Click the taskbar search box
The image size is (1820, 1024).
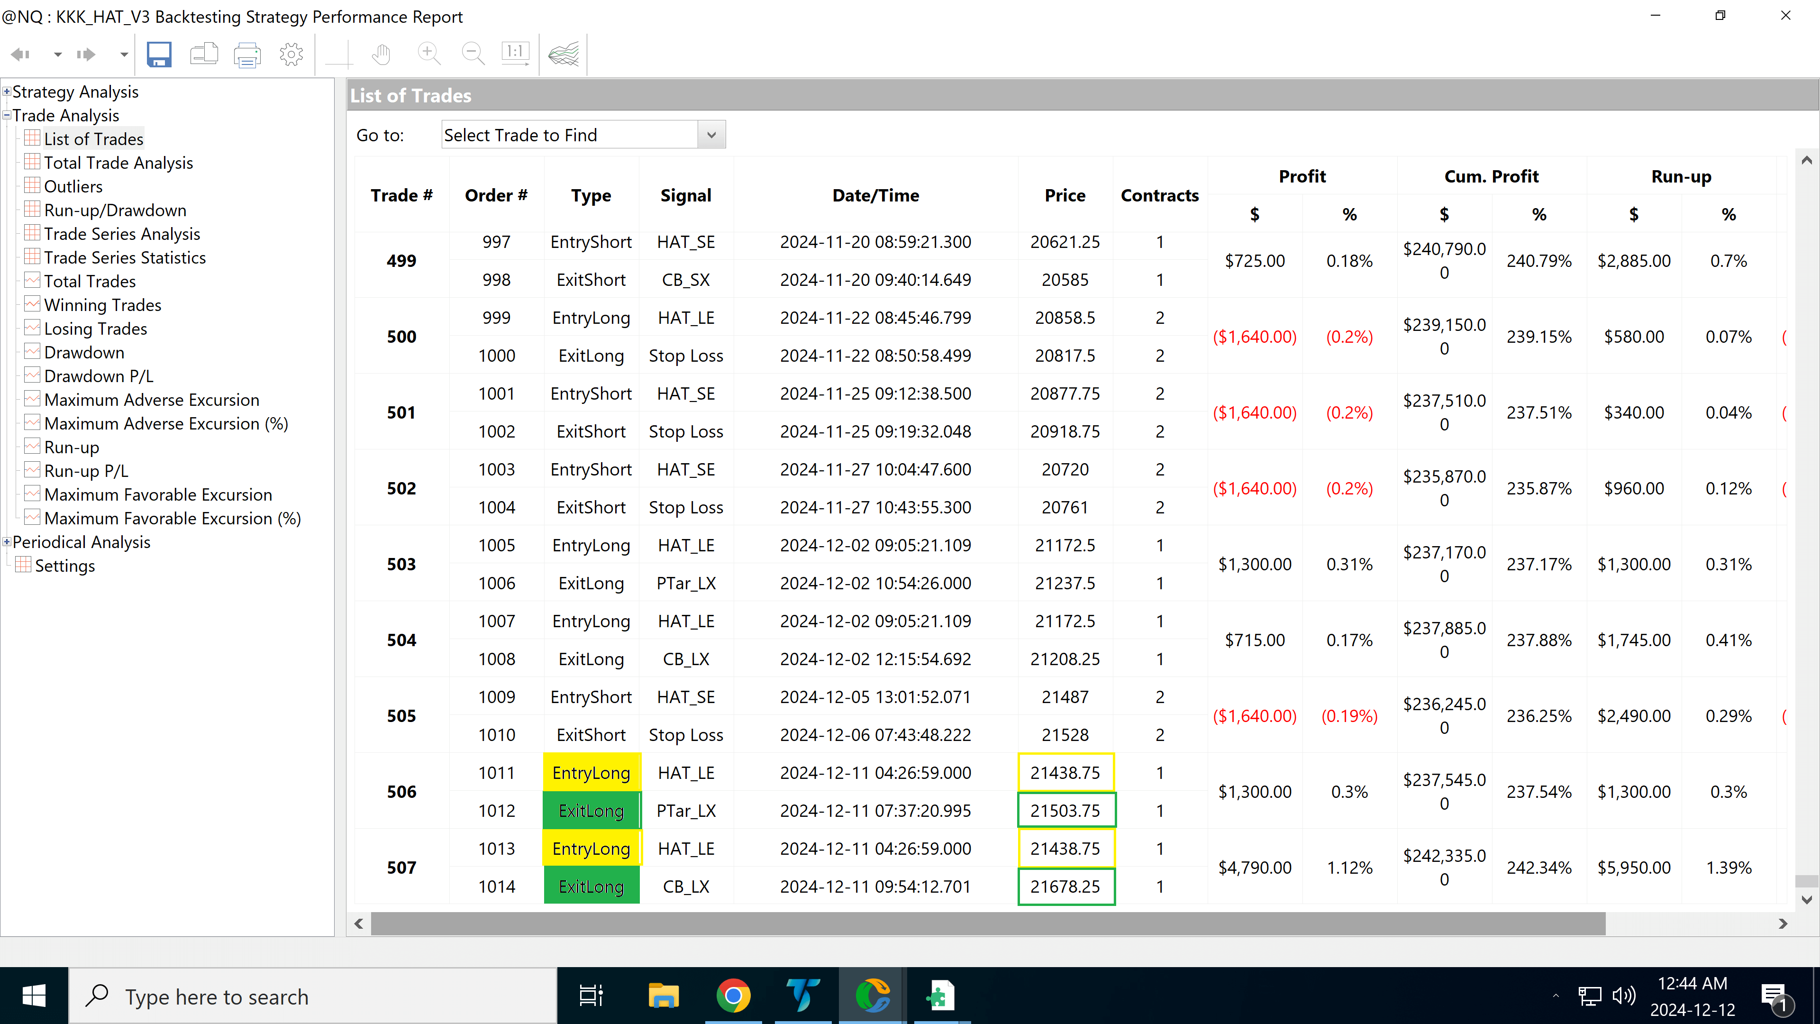tap(313, 996)
